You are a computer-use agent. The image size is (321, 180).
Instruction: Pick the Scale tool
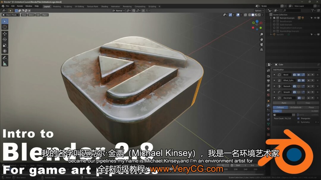click(x=5, y=45)
